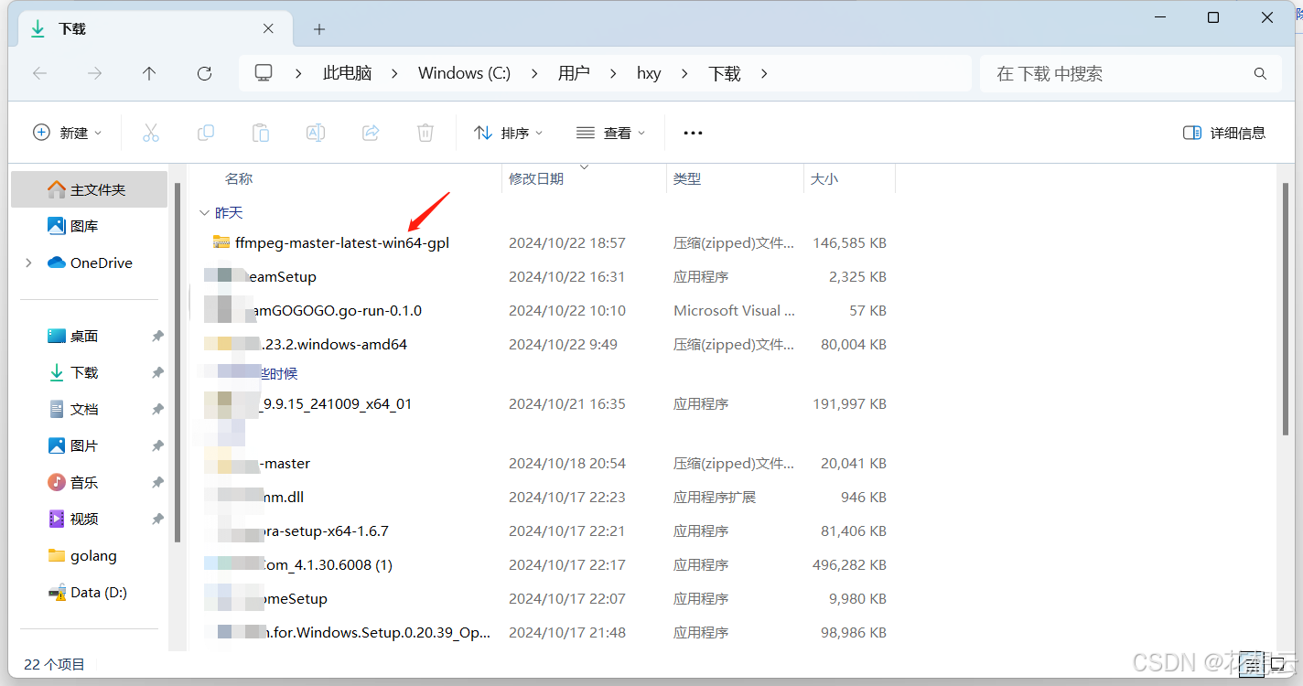Expand the OneDrive tree node
This screenshot has width=1303, height=686.
tap(28, 263)
